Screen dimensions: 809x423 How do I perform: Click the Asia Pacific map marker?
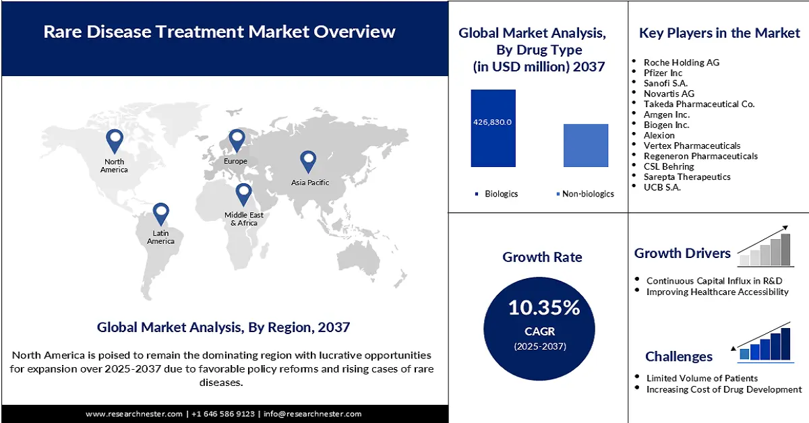[308, 160]
